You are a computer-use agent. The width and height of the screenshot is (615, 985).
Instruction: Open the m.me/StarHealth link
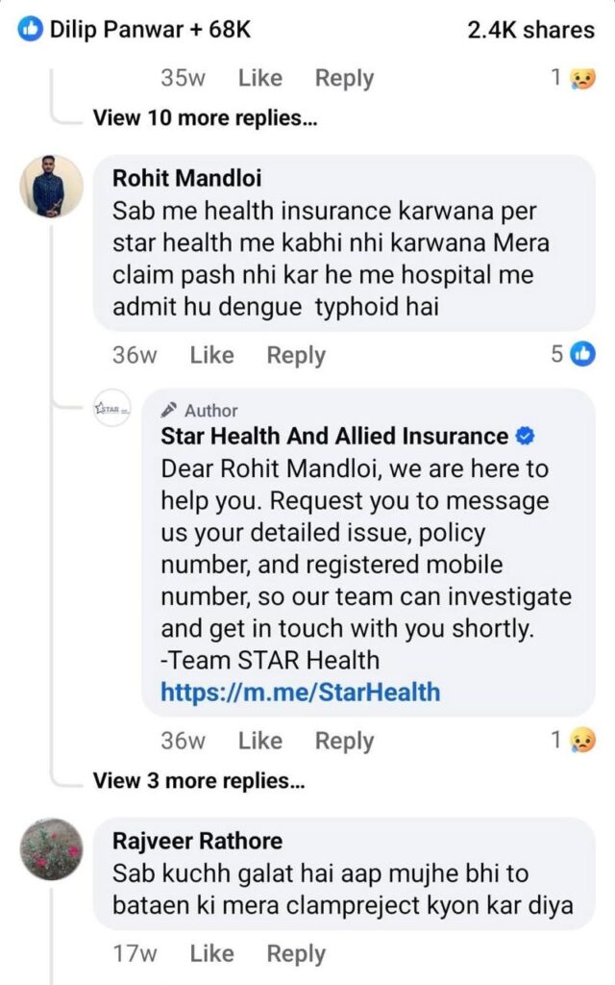tap(300, 692)
